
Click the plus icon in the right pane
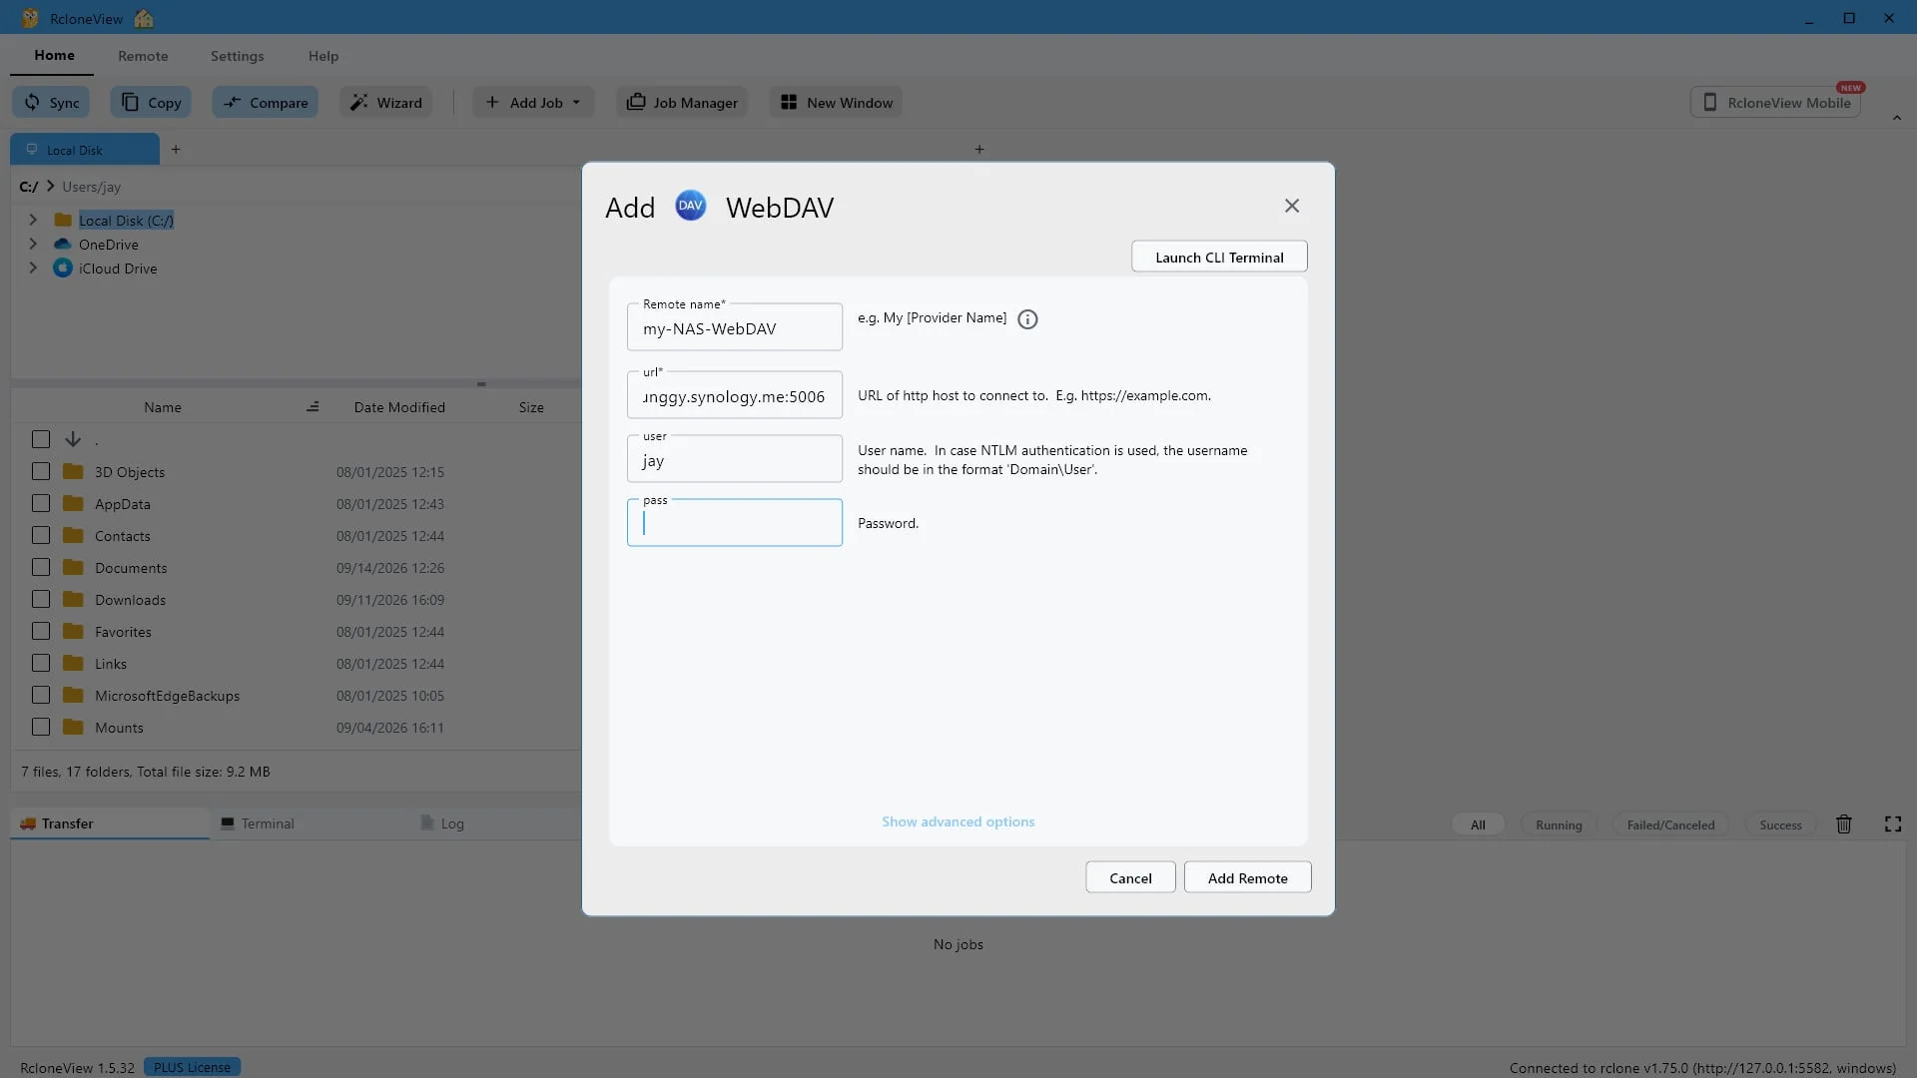[x=979, y=150]
